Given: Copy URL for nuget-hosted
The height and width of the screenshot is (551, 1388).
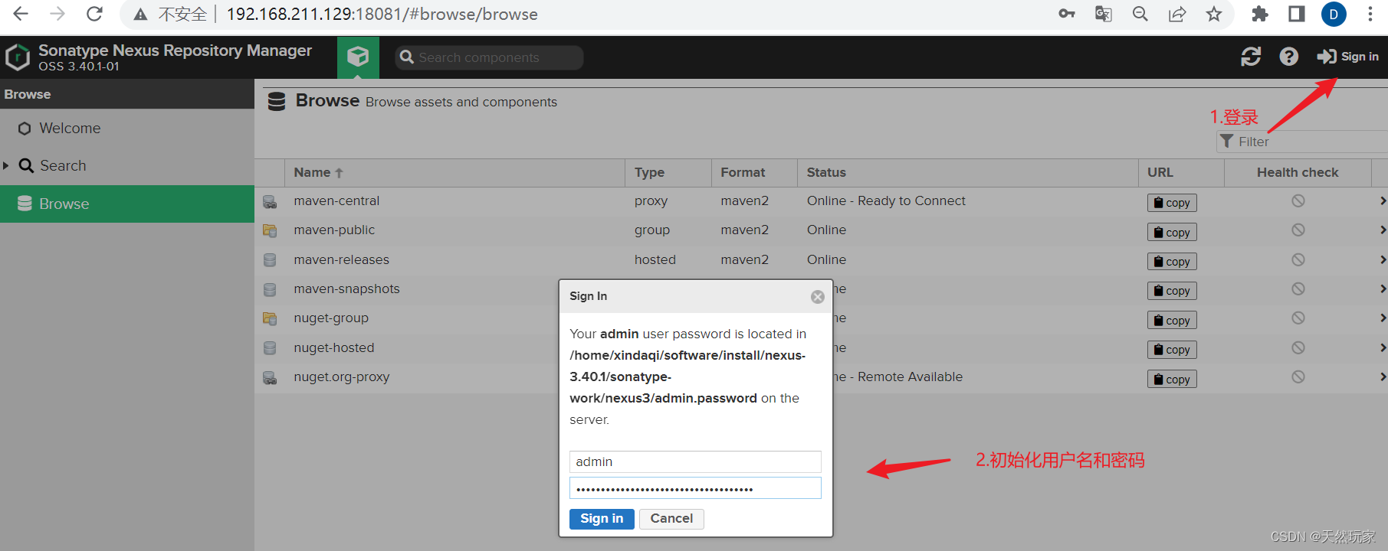Looking at the screenshot, I should tap(1172, 350).
